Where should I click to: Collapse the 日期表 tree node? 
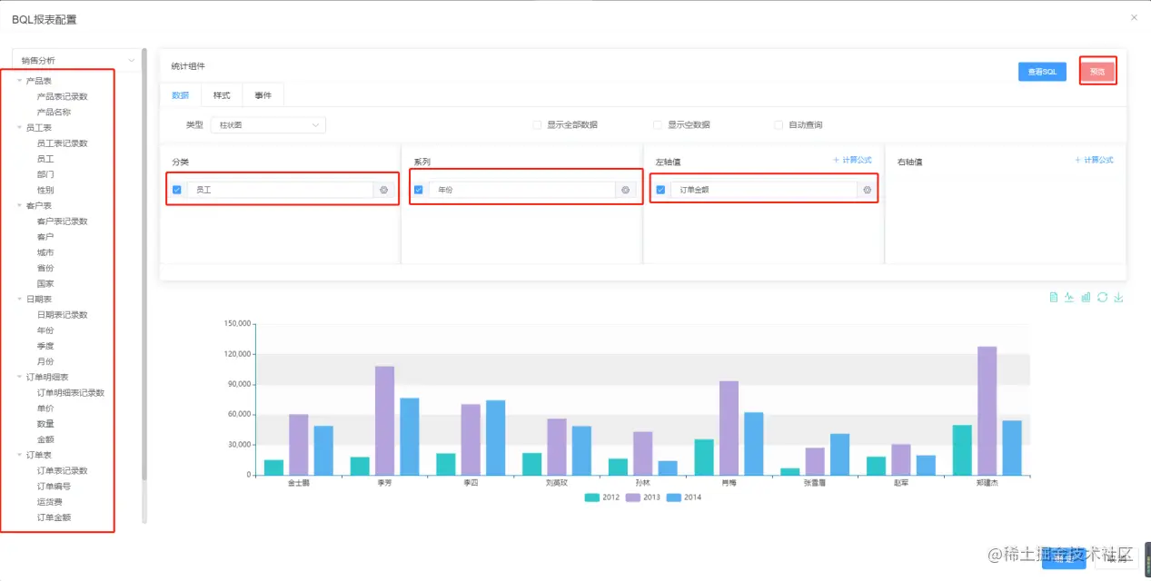click(20, 299)
